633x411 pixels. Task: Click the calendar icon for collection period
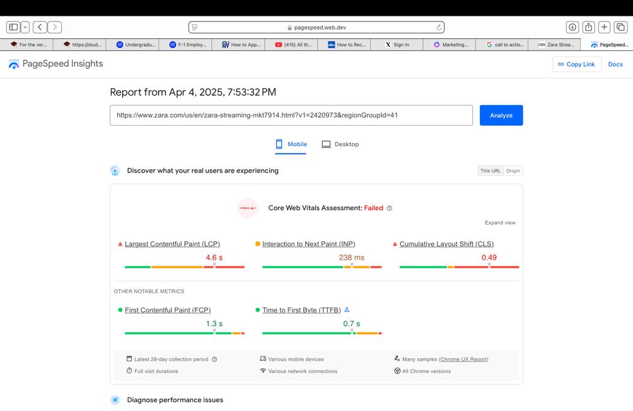click(129, 359)
